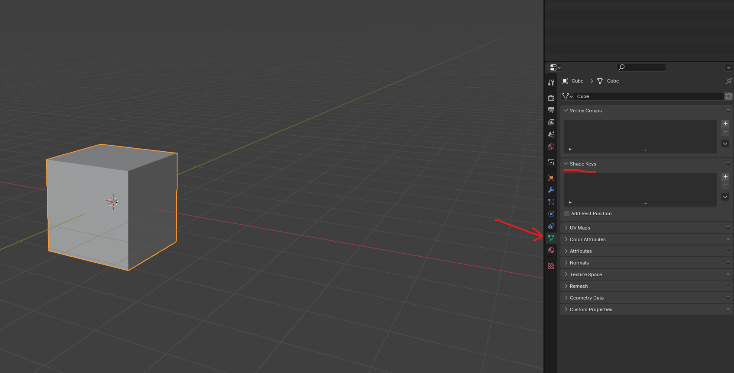
Task: Click the 3D cursor in viewport
Action: point(113,202)
